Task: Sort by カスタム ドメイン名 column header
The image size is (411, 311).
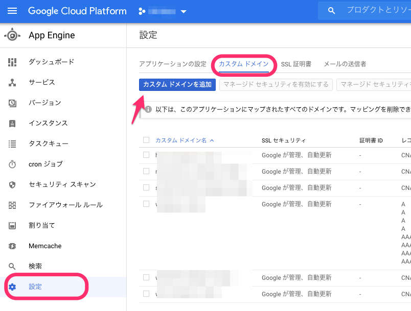Action: coord(181,140)
